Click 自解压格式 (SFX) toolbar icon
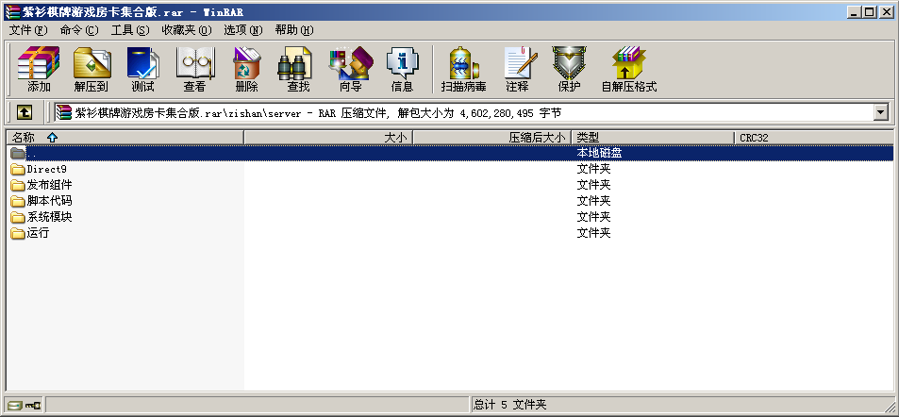Screen dimensions: 899x417 click(x=628, y=69)
